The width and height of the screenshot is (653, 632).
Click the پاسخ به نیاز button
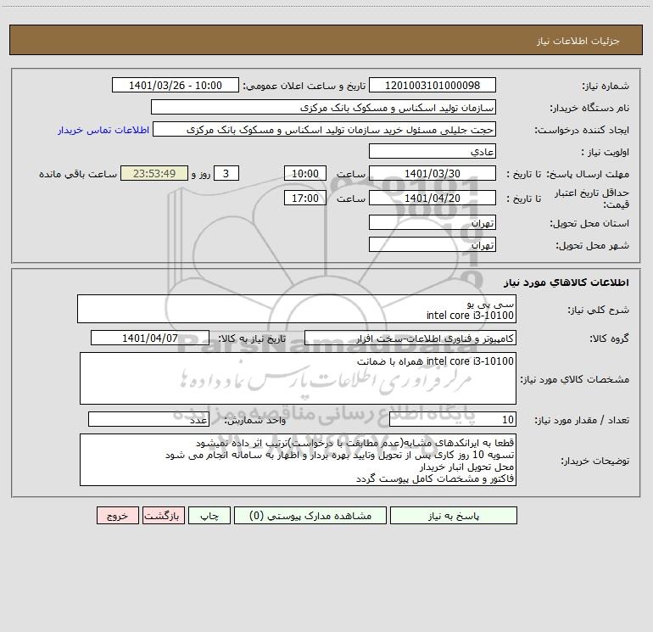(454, 516)
